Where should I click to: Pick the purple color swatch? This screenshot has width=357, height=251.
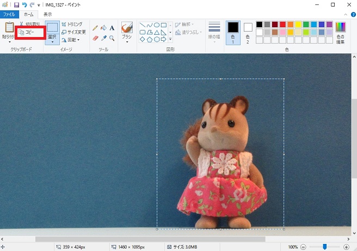click(x=329, y=25)
